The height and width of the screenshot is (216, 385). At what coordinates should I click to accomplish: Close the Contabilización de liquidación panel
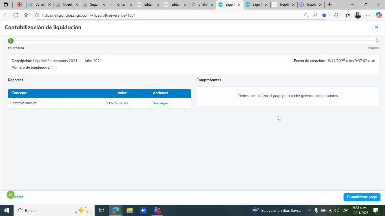click(376, 27)
